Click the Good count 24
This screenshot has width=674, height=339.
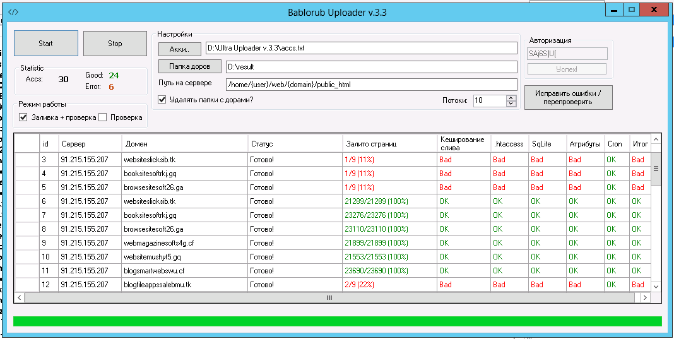[x=114, y=76]
